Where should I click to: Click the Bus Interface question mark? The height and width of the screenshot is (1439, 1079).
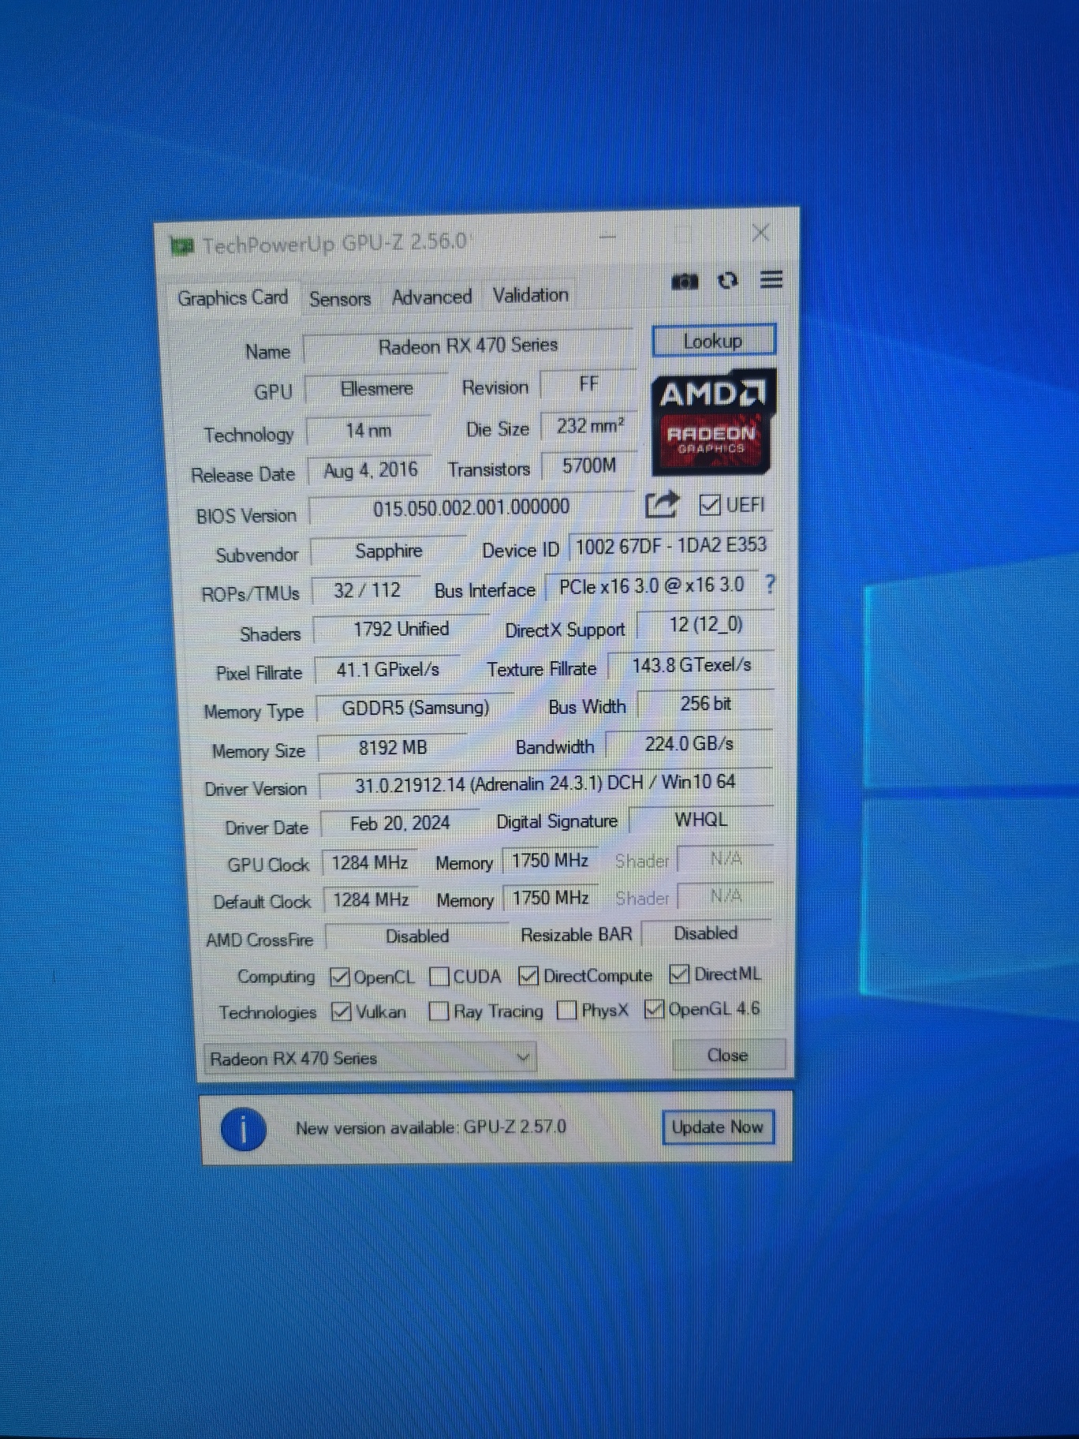pos(770,585)
